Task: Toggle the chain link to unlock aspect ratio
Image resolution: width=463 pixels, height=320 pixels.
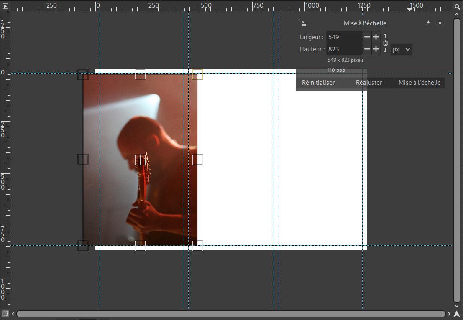Action: click(x=385, y=43)
